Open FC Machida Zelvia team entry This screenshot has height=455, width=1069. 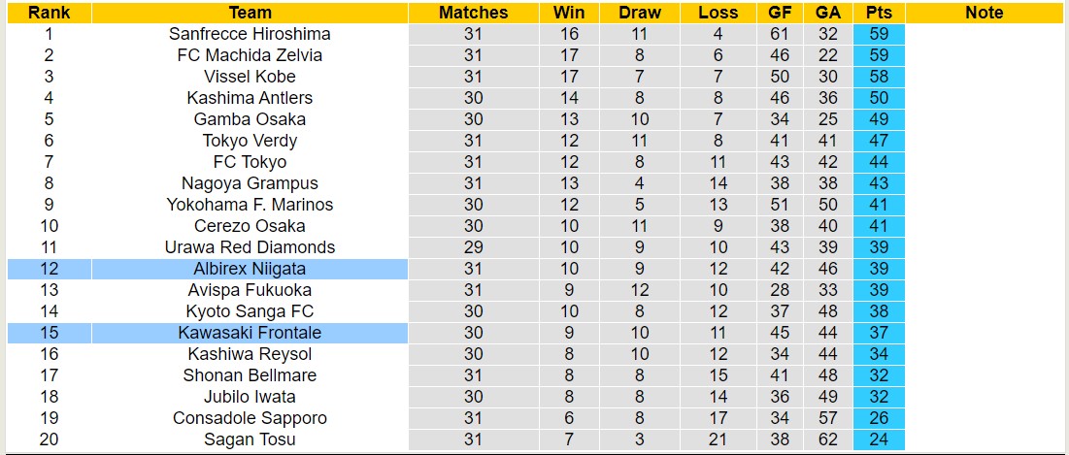[x=250, y=55]
